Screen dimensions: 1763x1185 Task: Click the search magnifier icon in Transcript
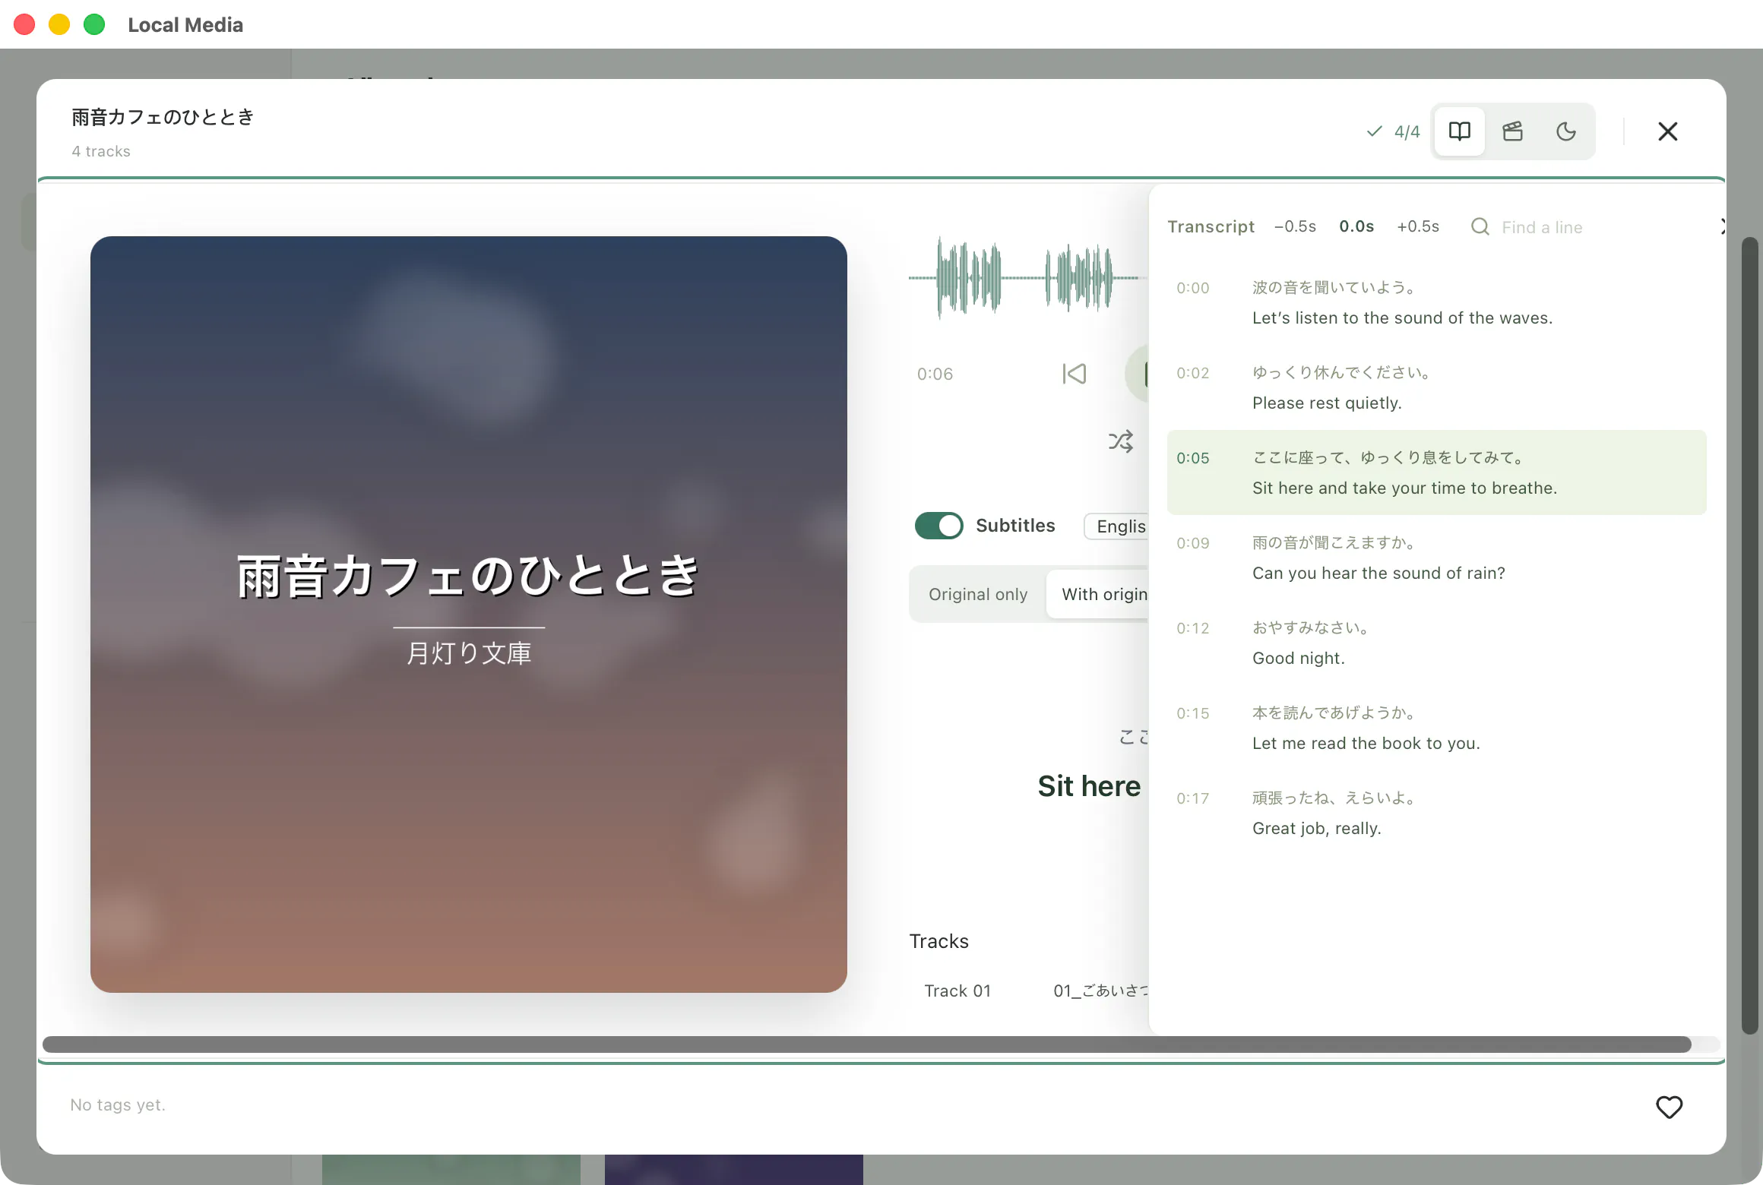tap(1480, 226)
